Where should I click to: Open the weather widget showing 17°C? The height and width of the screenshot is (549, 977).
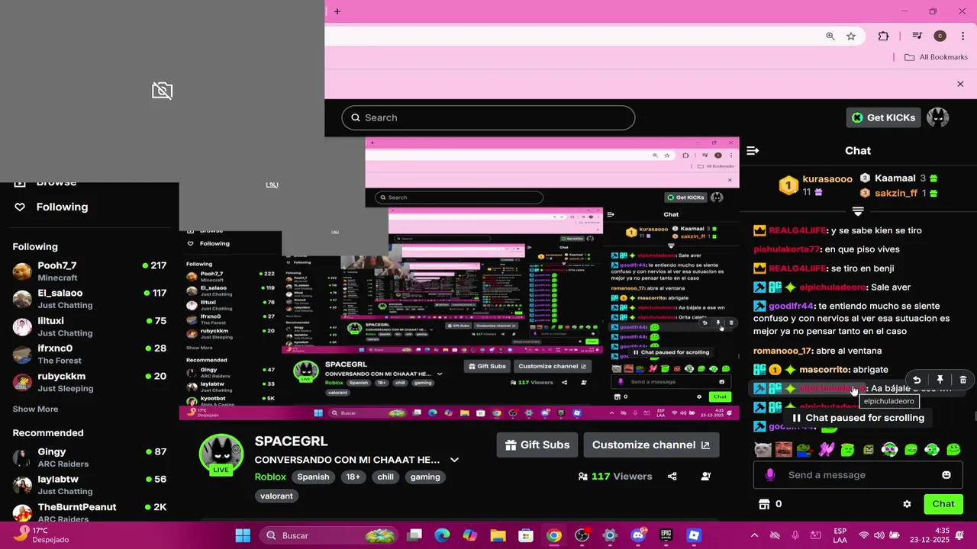click(42, 535)
